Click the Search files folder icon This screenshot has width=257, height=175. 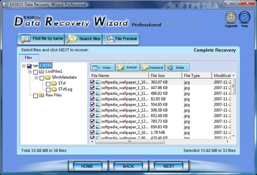pos(72,39)
